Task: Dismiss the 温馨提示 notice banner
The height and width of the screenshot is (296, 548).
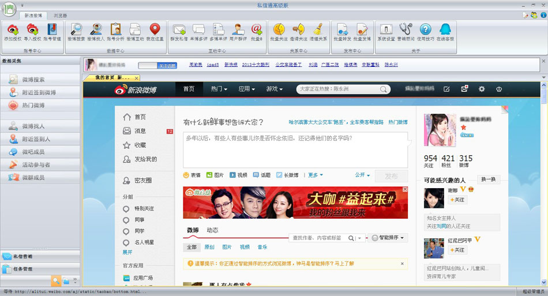Action: coord(402,264)
